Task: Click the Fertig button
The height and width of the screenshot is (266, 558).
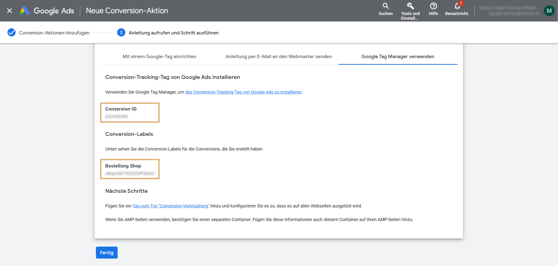Action: (x=107, y=253)
